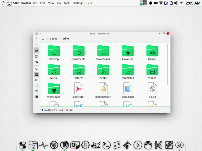202x151 pixels.
Task: Open the terminal panel from Dolphin toolbar
Action: 37,86
